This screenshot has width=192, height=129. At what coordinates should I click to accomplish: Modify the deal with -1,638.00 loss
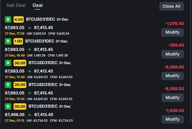pyautogui.click(x=172, y=119)
